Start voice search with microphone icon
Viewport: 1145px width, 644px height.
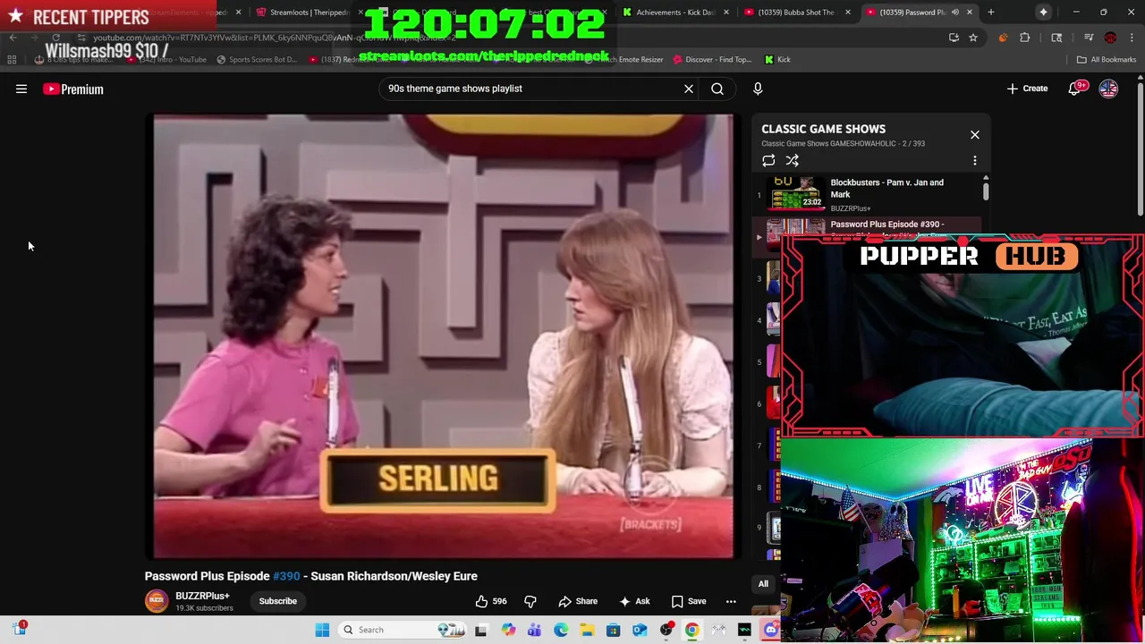click(x=758, y=89)
